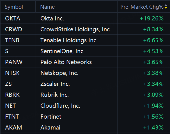Click Okta's +19.26% change value
170x134 pixels.
point(151,18)
